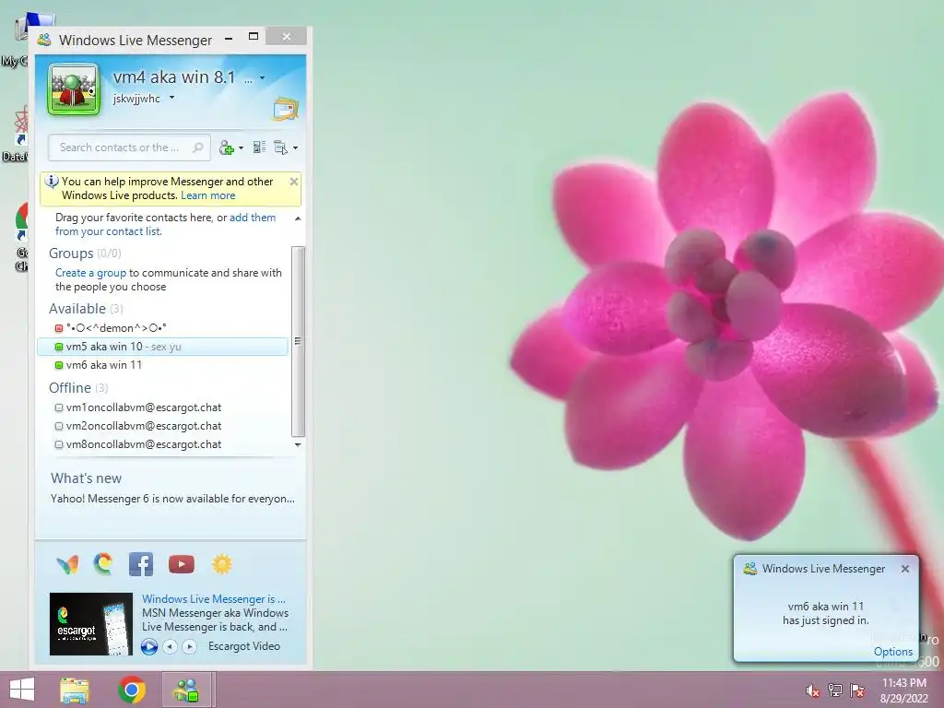Click the Search contacts field
The height and width of the screenshot is (708, 944).
(129, 147)
